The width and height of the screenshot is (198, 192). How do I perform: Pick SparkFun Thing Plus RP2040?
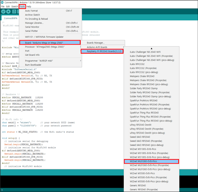152,113
